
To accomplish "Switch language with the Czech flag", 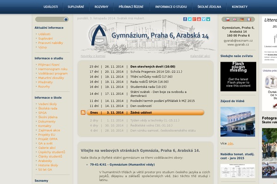I will click(x=228, y=19).
